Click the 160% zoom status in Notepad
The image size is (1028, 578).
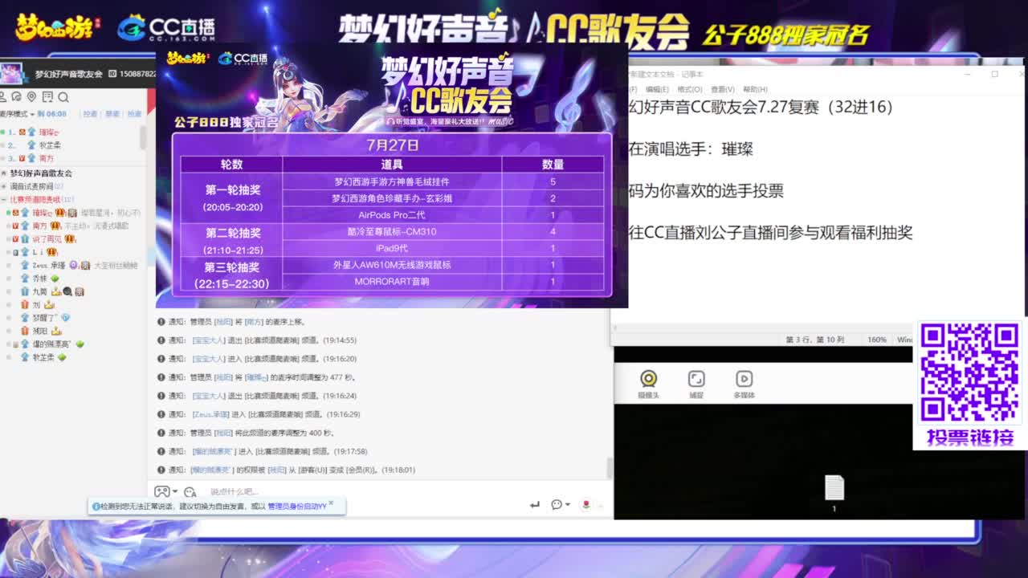[876, 340]
